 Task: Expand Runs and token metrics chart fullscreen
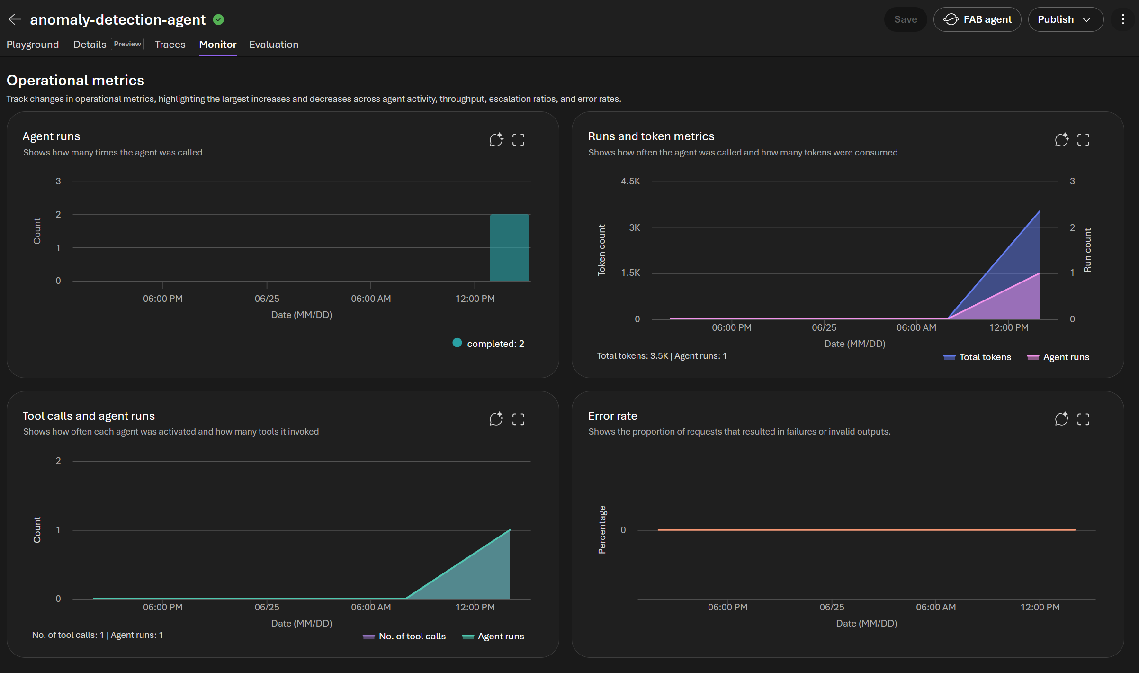pos(1083,139)
